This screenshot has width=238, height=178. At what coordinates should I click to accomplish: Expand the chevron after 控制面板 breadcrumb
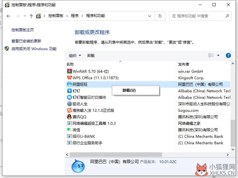(x=67, y=16)
